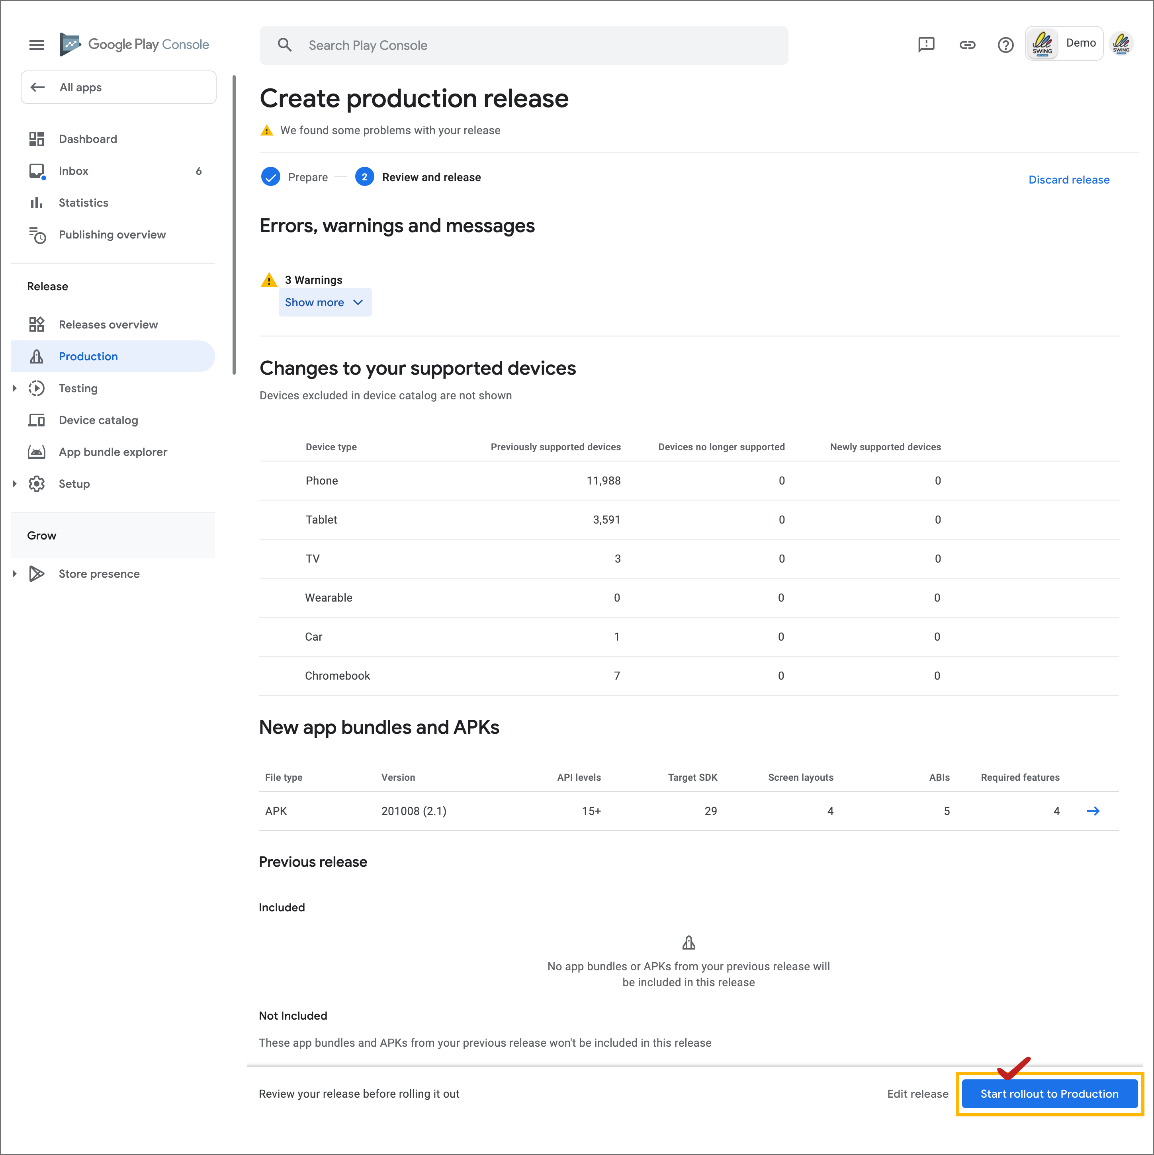This screenshot has width=1154, height=1155.
Task: Open the Inbox from the sidebar
Action: click(x=74, y=171)
